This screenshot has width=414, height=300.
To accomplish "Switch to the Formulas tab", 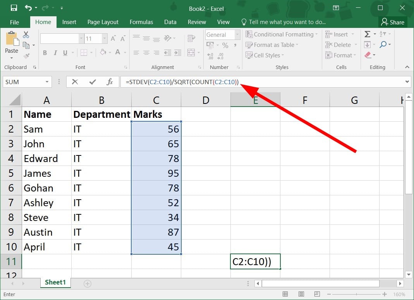I will pyautogui.click(x=141, y=22).
